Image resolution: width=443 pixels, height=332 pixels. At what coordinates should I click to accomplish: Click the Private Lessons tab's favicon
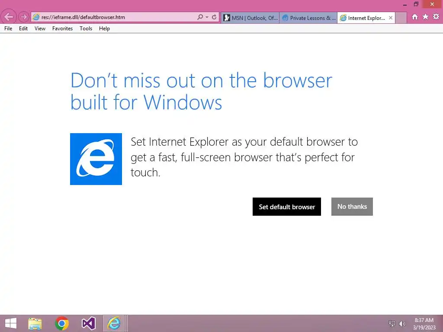285,18
